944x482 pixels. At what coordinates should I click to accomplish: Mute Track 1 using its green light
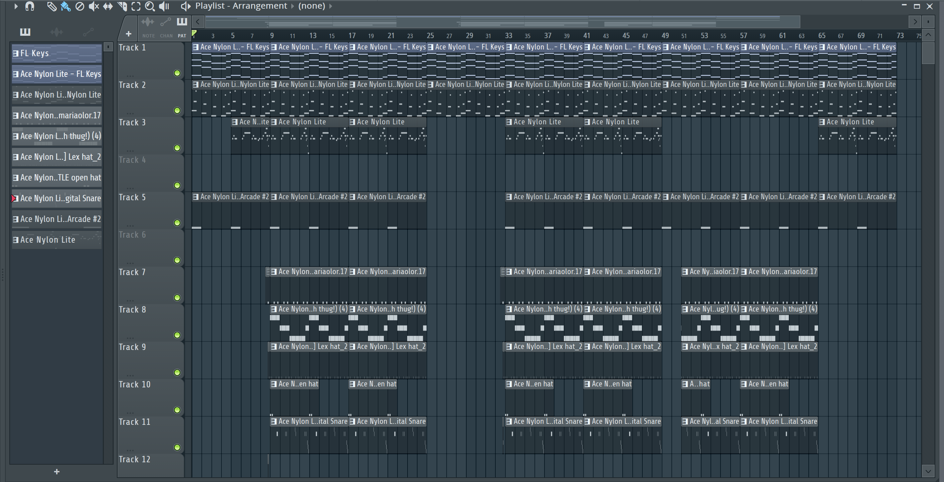[x=177, y=73]
